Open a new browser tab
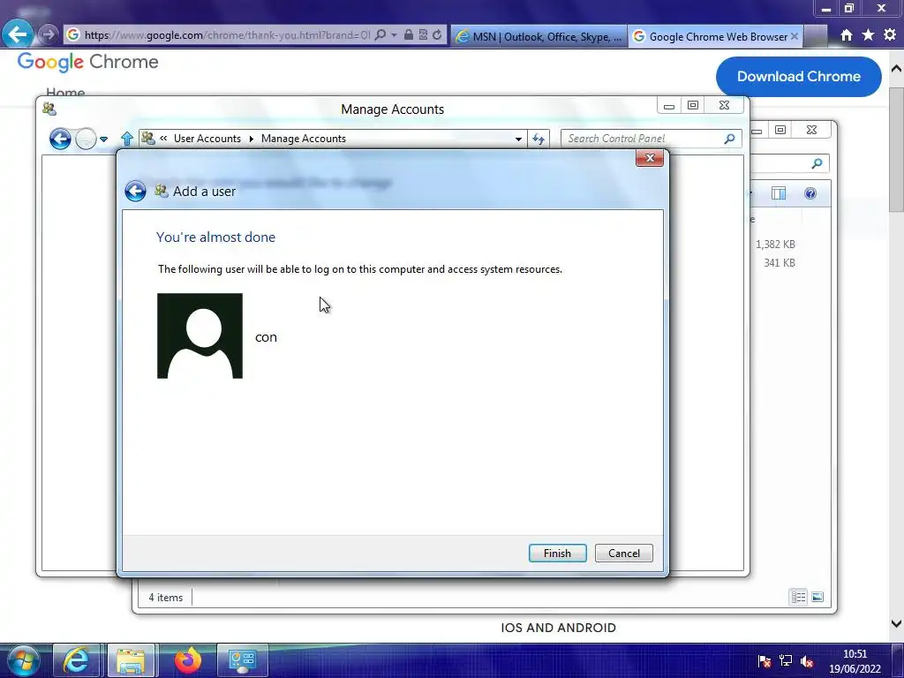The width and height of the screenshot is (904, 678). click(x=815, y=36)
